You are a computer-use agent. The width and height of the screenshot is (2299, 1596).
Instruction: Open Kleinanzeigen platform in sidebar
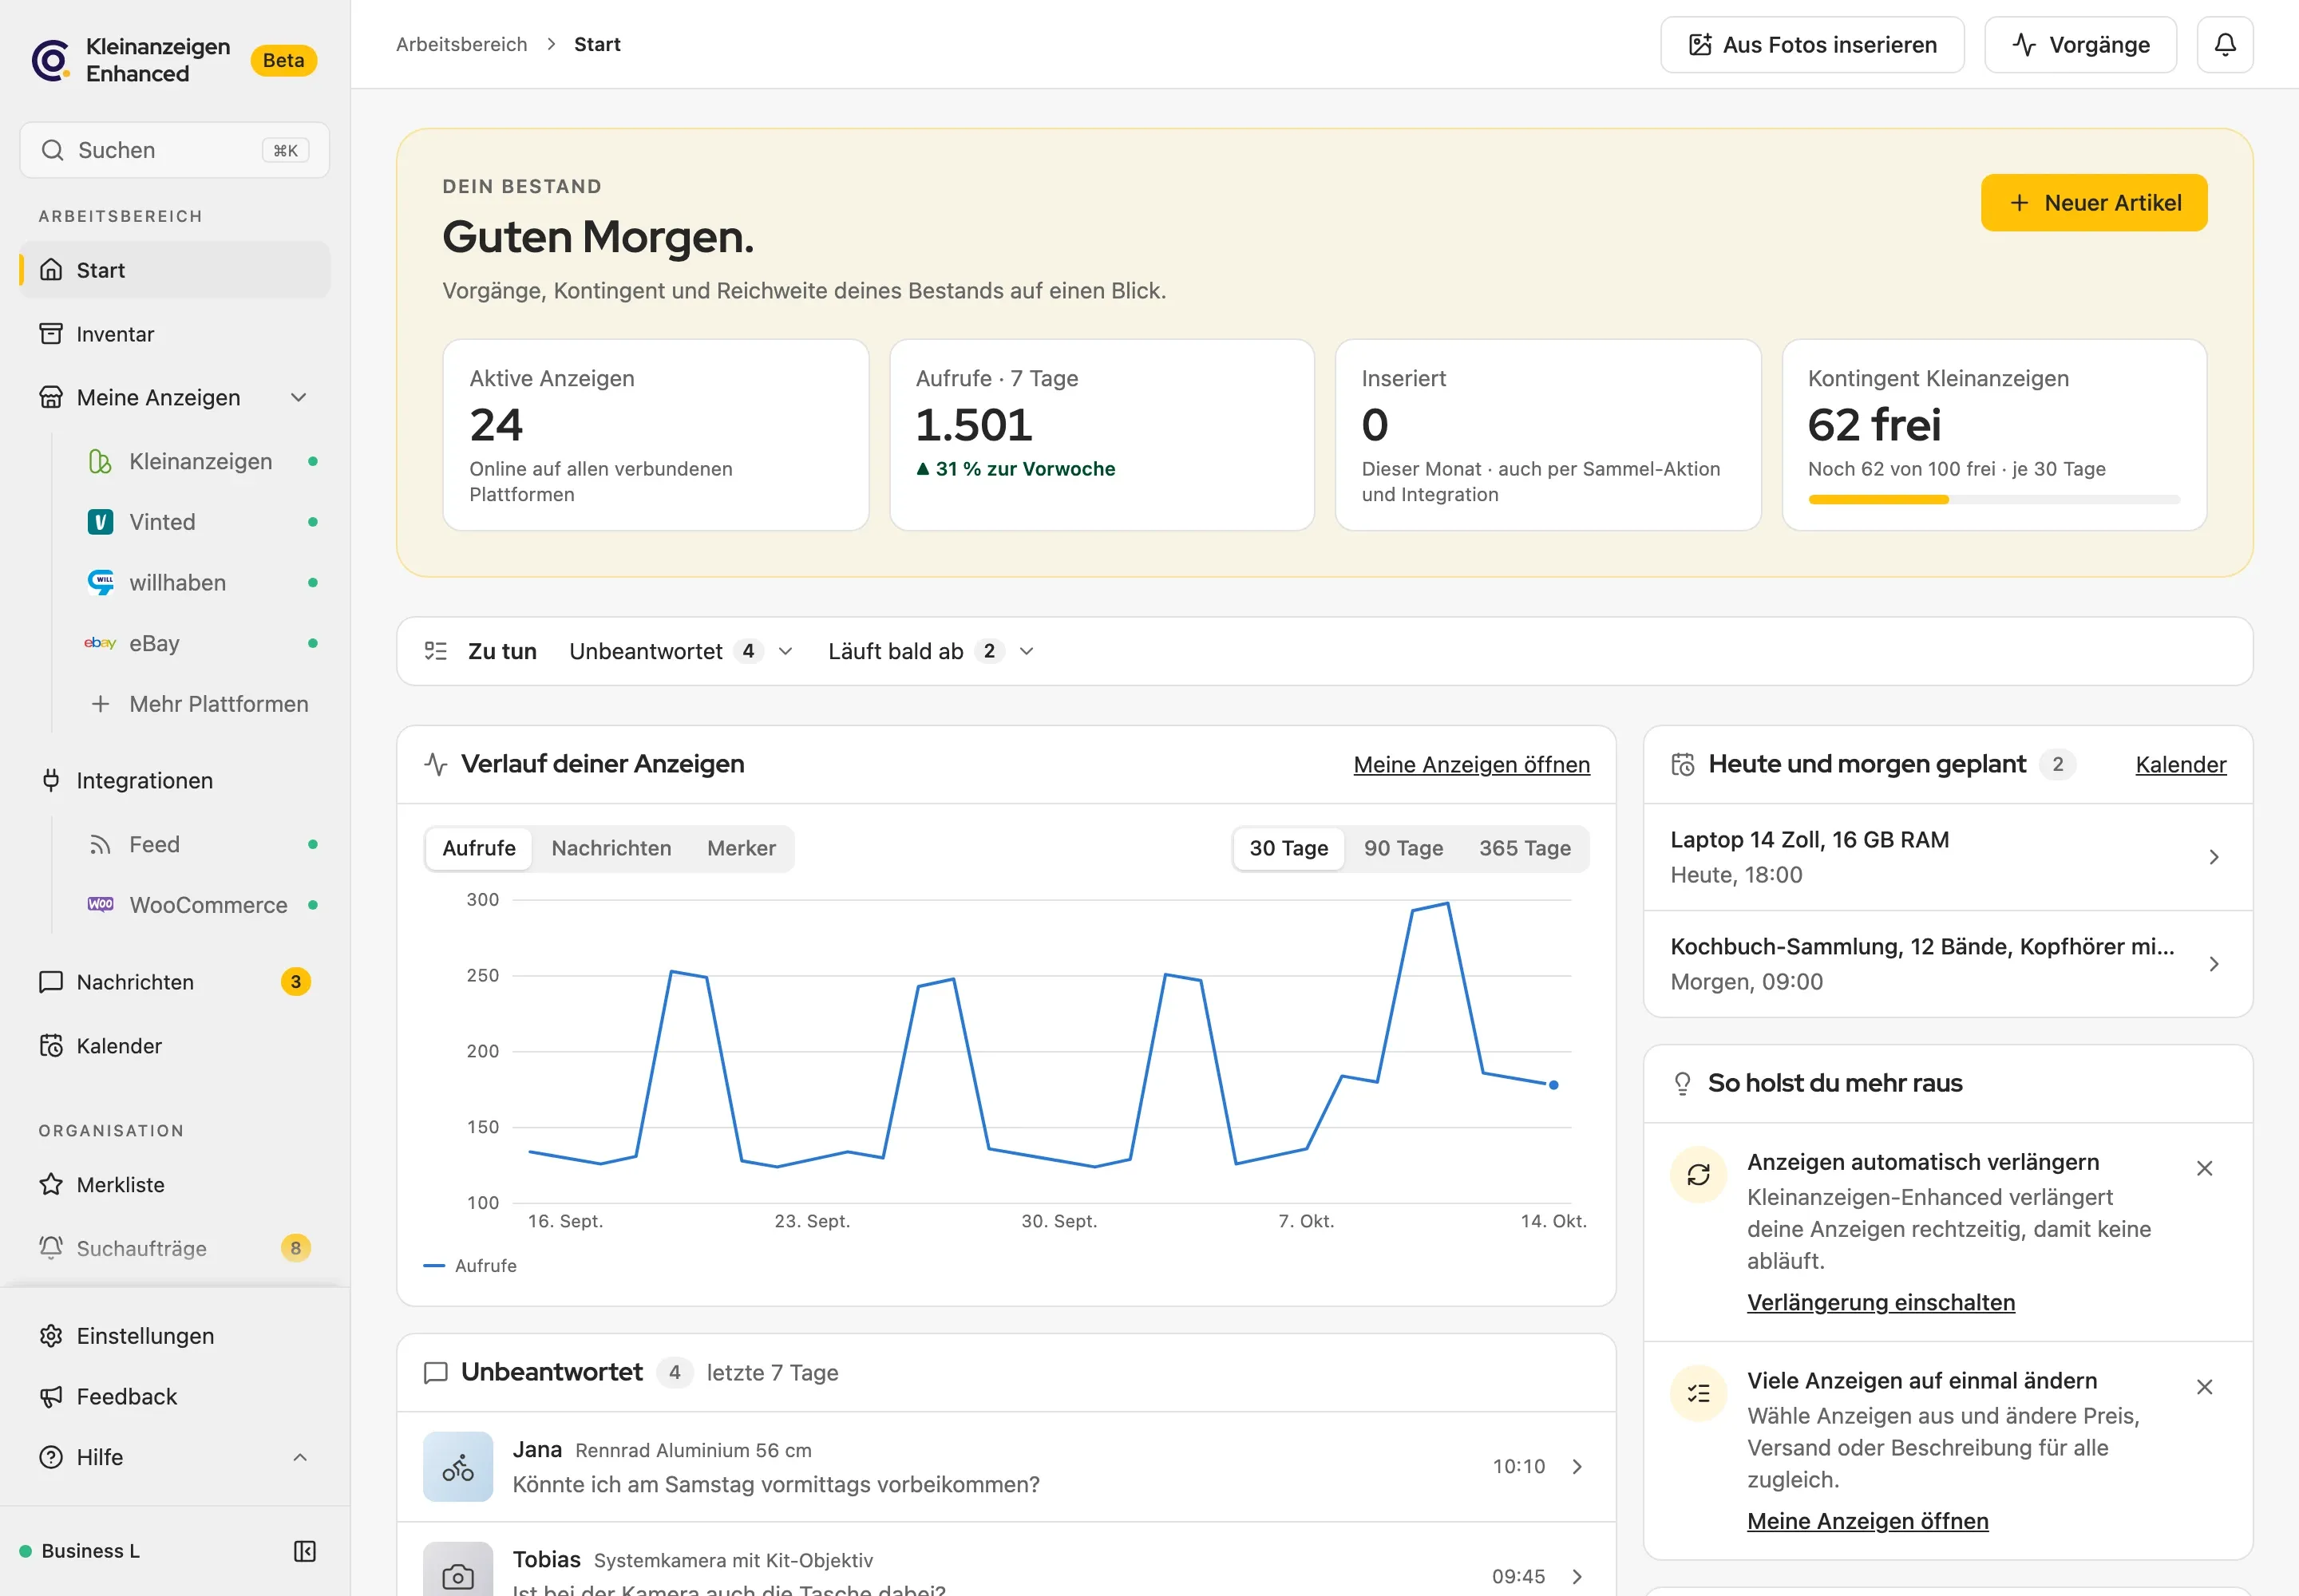(200, 461)
